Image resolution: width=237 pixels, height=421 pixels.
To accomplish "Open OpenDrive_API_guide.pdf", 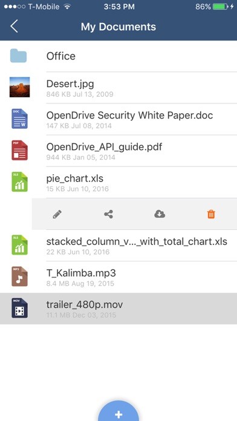I will [x=118, y=151].
